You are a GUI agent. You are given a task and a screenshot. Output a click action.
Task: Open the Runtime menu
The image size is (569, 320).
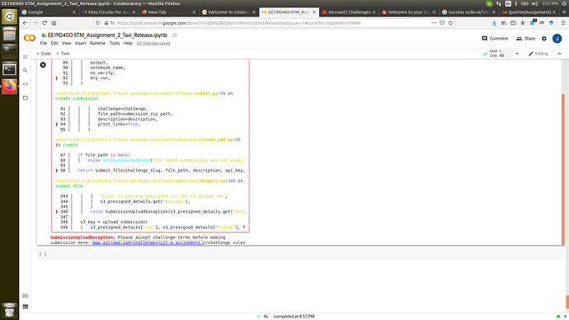point(97,43)
